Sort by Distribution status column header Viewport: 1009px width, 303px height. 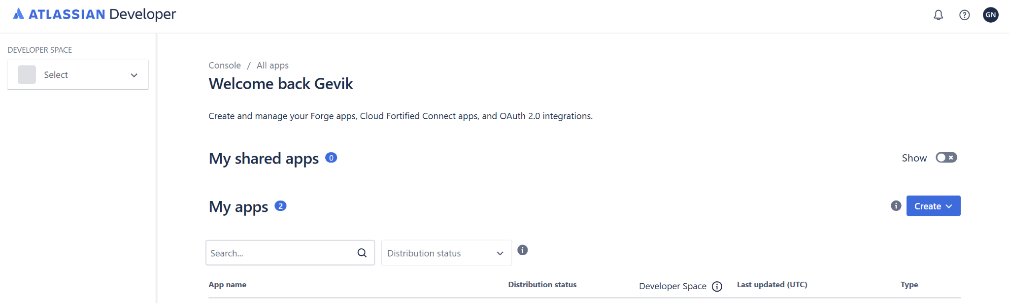[x=542, y=285]
